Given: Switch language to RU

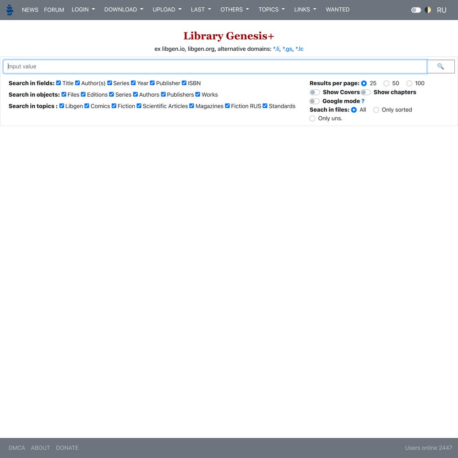Looking at the screenshot, I should point(442,10).
